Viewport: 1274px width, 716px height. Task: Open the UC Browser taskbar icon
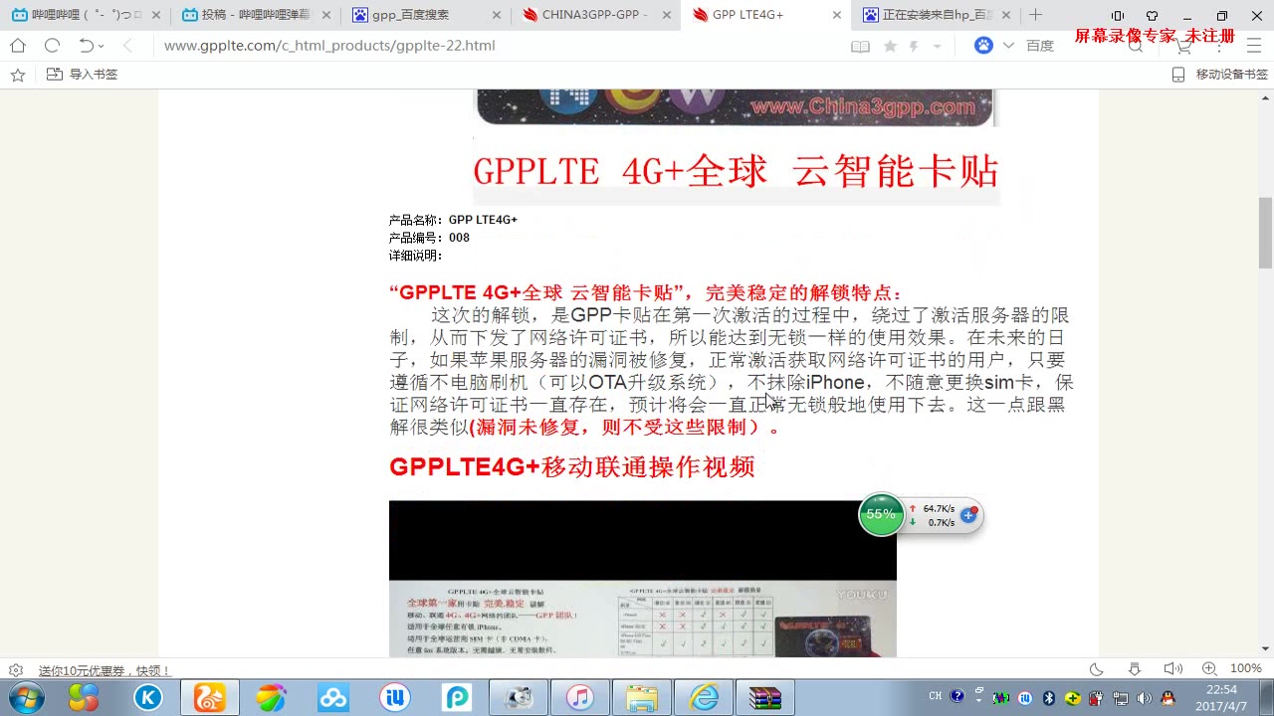point(210,698)
